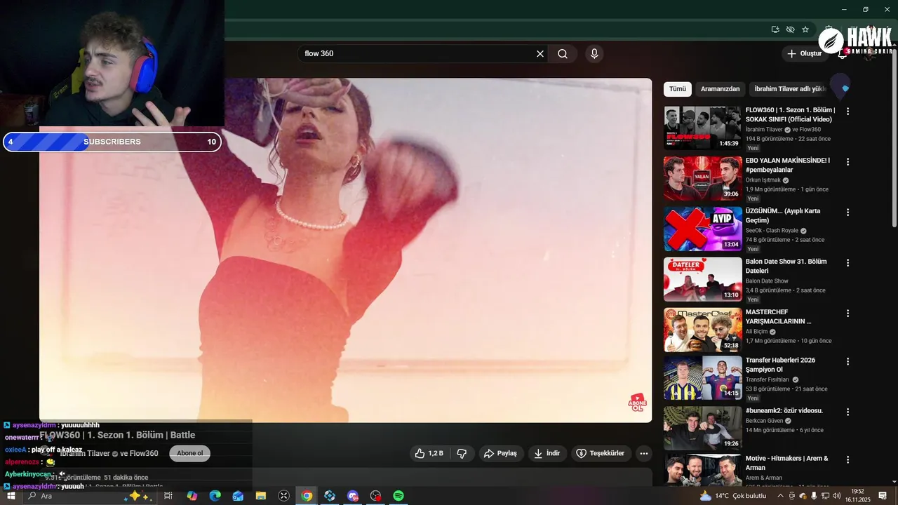
Task: Download the video via İndir
Action: [x=547, y=454]
